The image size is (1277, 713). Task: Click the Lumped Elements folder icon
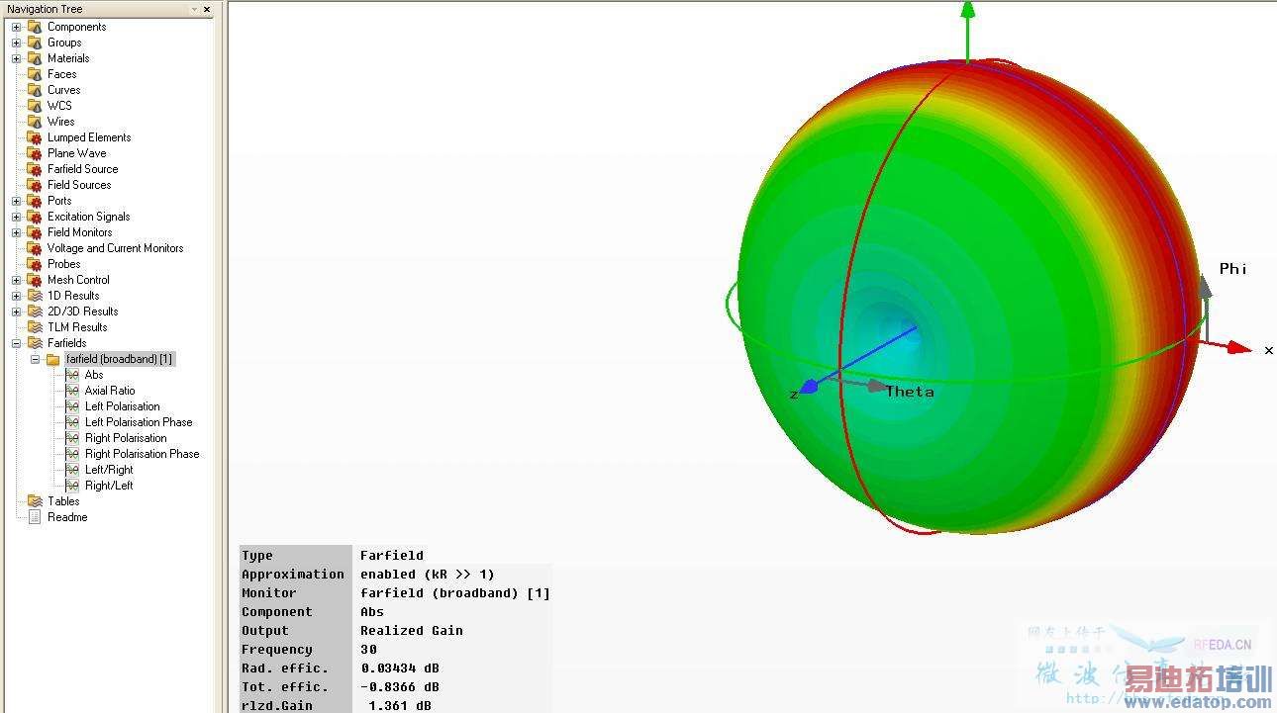tap(35, 137)
